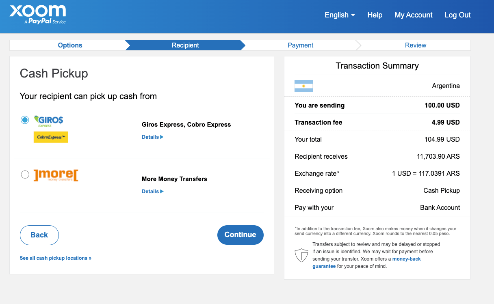Screen dimensions: 494x304
Task: Expand Details for More Money Transfers
Action: click(x=152, y=191)
